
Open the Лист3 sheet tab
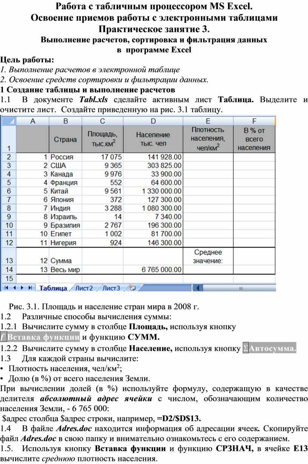click(112, 288)
